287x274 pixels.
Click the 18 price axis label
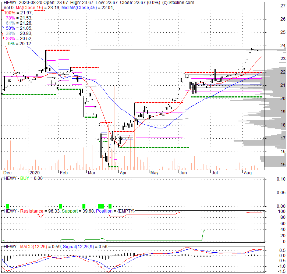click(x=283, y=125)
